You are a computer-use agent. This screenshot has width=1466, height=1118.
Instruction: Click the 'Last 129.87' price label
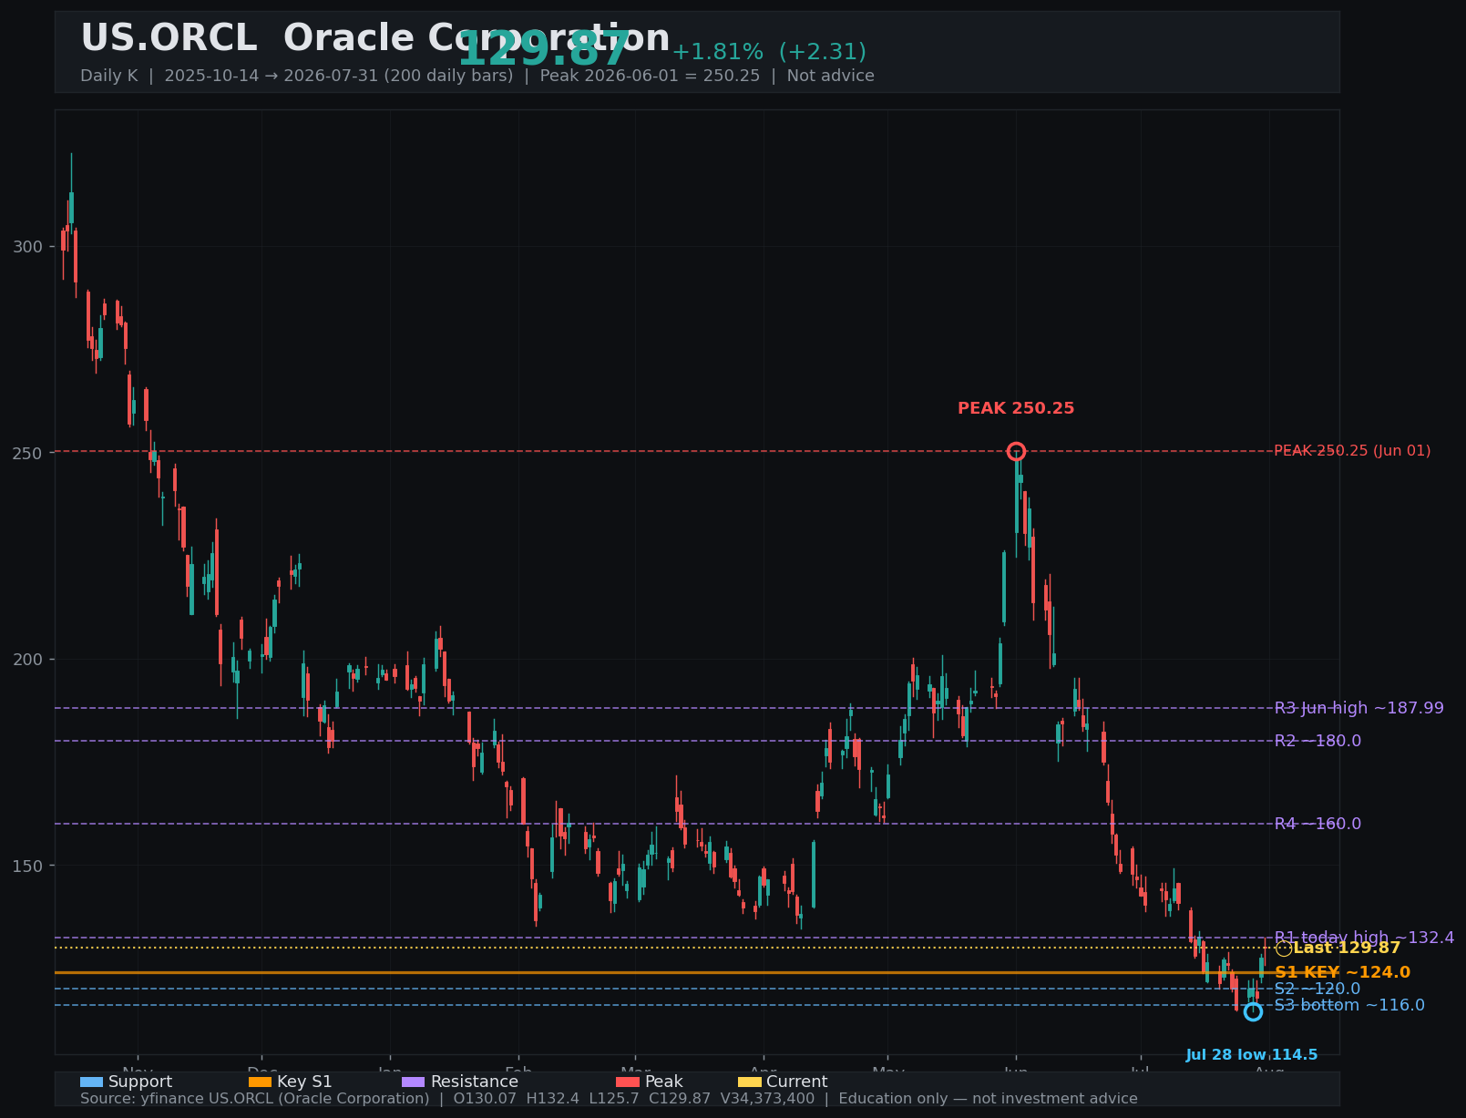click(1347, 949)
